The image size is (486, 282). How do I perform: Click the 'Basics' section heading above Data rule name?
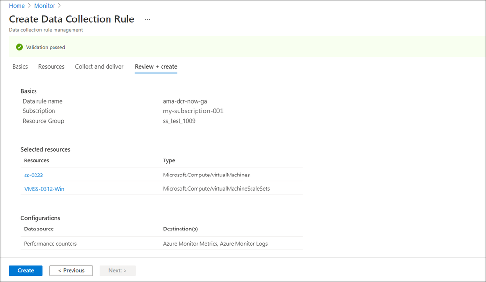pos(29,91)
